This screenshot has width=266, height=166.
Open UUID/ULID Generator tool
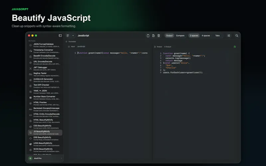tap(45, 80)
